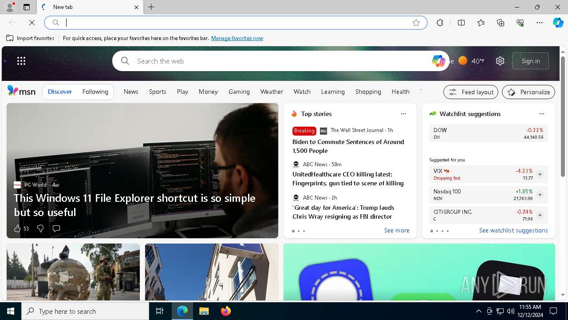Image resolution: width=568 pixels, height=320 pixels.
Task: Dislike the PC World article
Action: (40, 228)
